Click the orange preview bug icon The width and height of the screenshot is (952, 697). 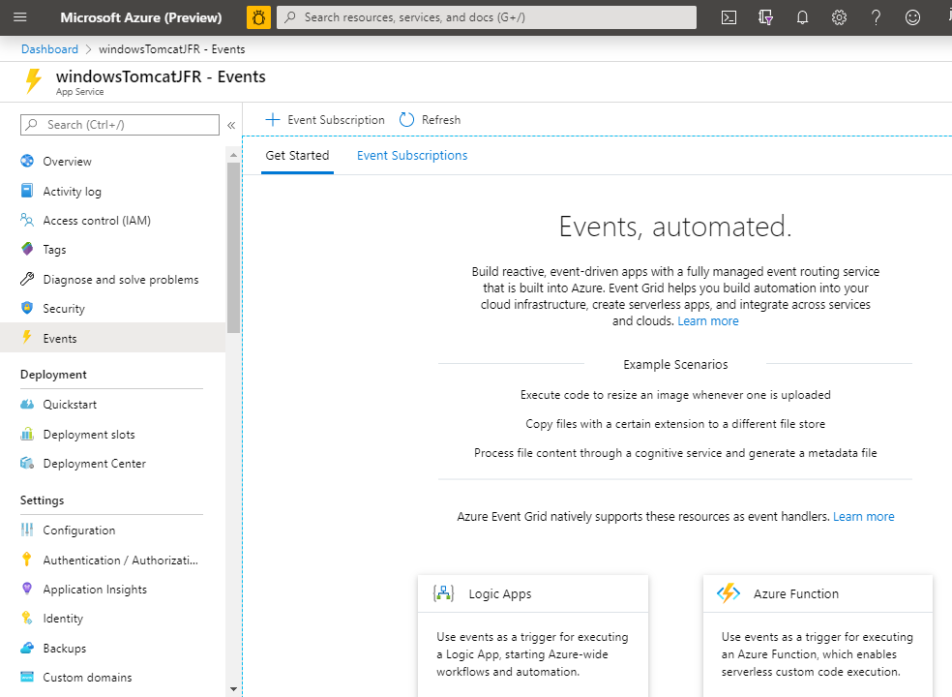pos(257,16)
